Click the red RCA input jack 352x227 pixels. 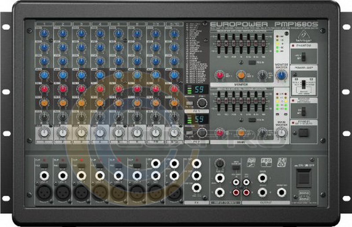coord(237,192)
